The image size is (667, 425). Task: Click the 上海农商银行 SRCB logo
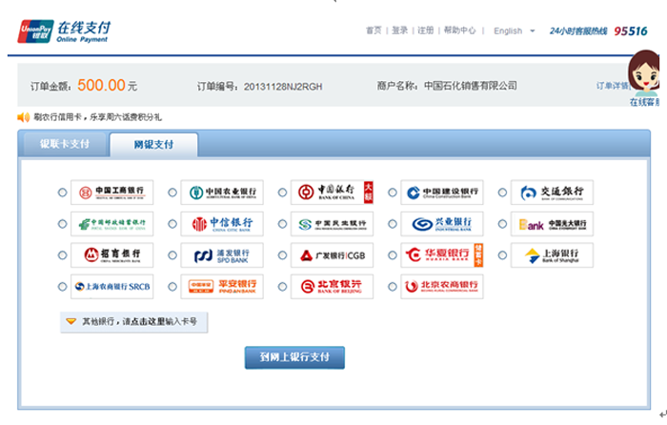(111, 287)
